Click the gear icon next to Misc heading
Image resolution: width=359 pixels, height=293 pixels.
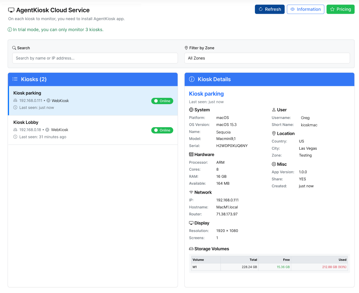tap(274, 164)
